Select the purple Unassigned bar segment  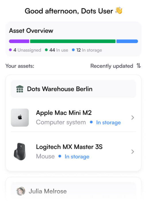(x=19, y=41)
